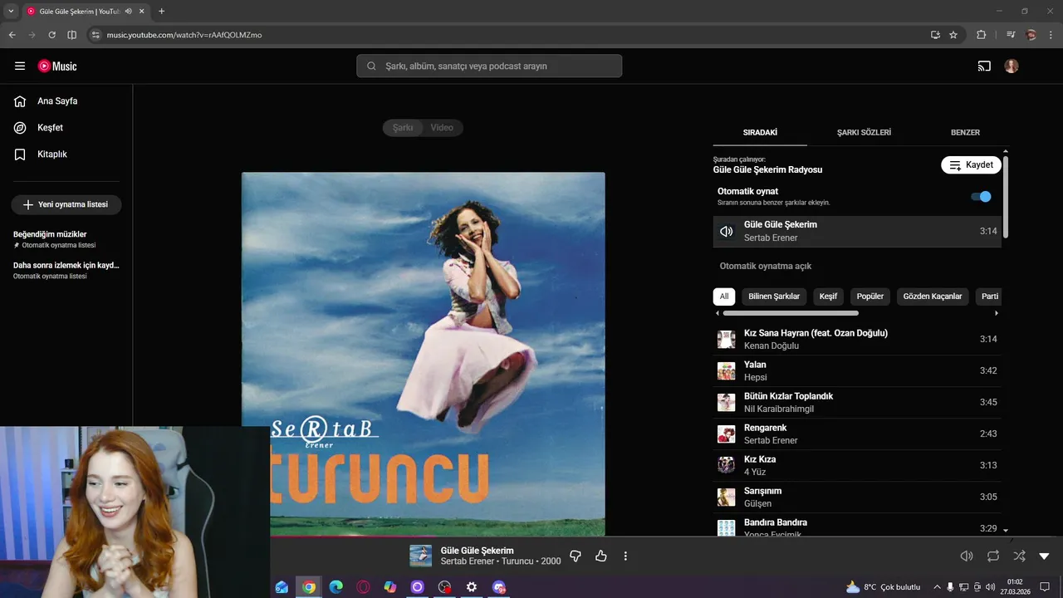Click the Kız Kıza song thumbnail

tap(727, 465)
